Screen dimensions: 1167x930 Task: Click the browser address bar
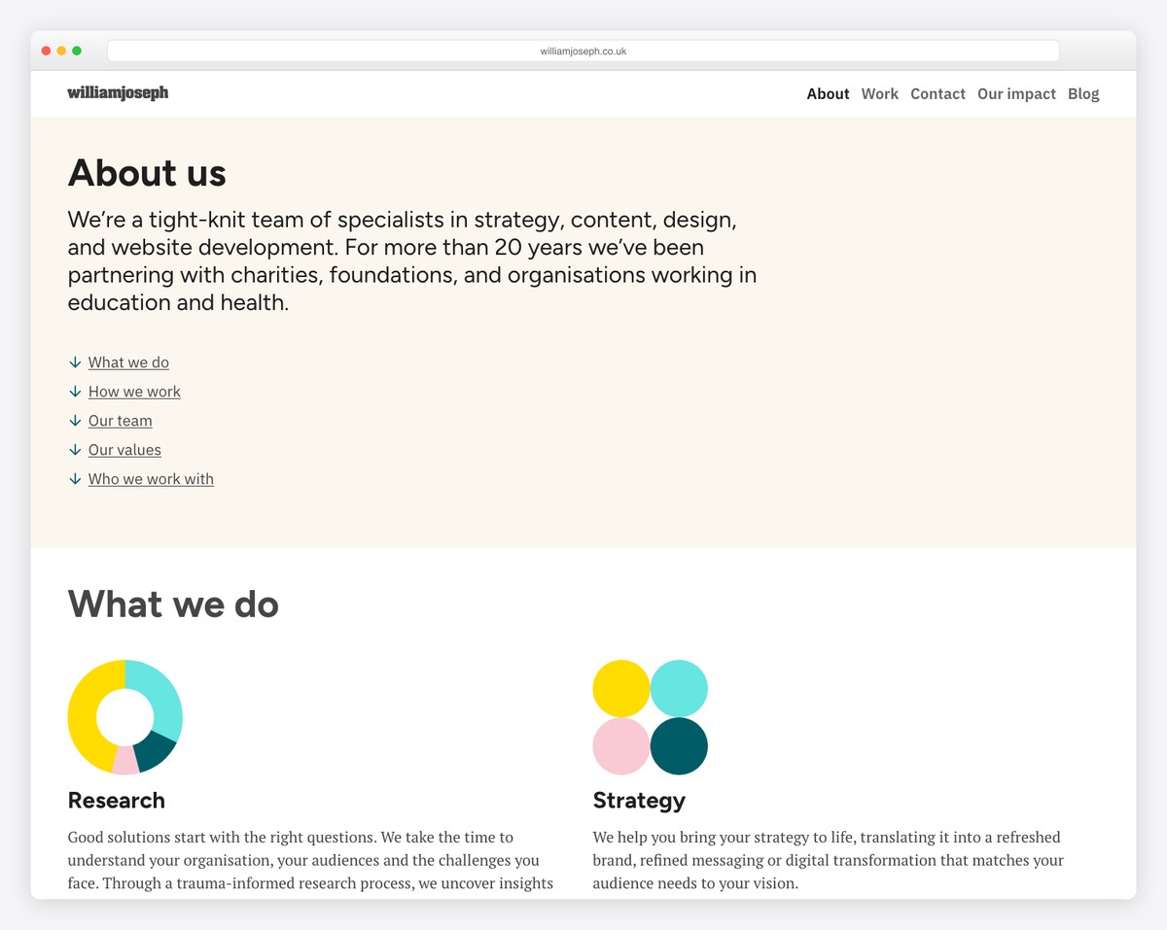[x=583, y=52]
